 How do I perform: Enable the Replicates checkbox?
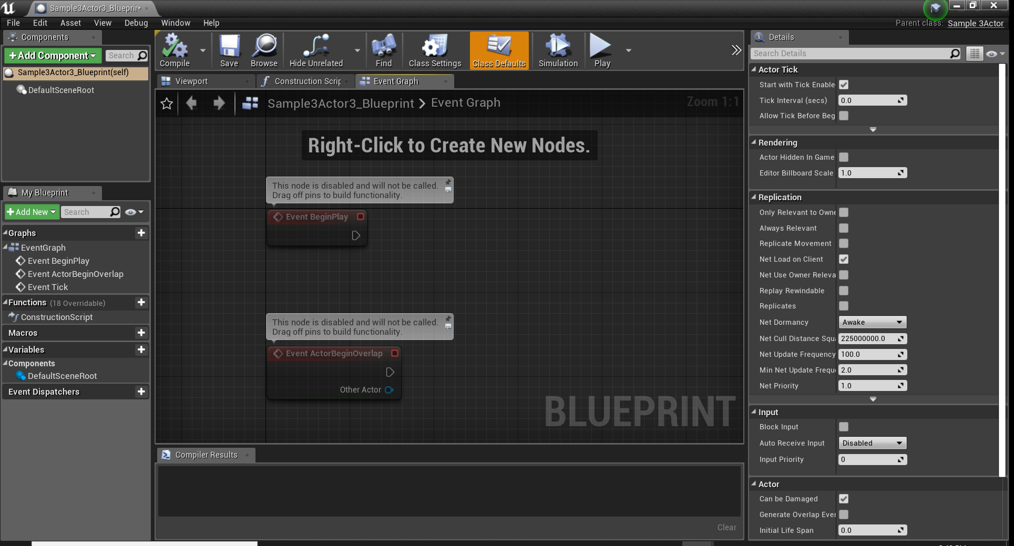[x=844, y=306]
